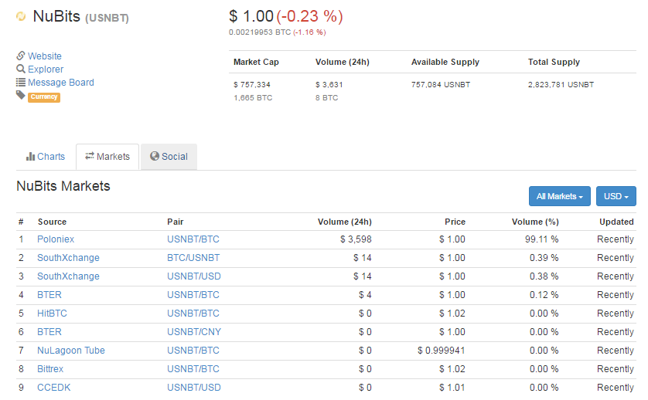Click the magnifier icon beside Explorer
Image resolution: width=648 pixels, height=400 pixels.
21,69
